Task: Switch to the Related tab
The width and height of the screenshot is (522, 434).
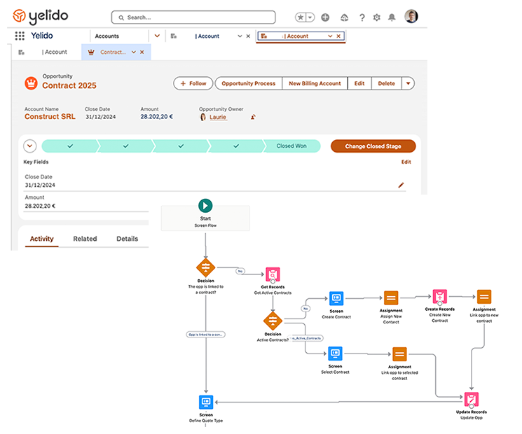Action: 85,239
